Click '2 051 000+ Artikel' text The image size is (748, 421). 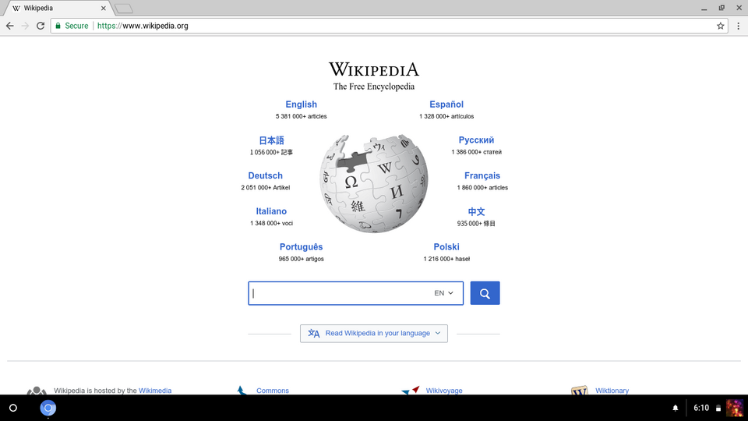[x=265, y=188]
